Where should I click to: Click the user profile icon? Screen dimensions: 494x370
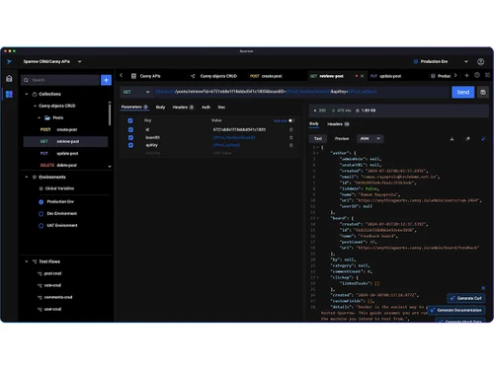[480, 61]
